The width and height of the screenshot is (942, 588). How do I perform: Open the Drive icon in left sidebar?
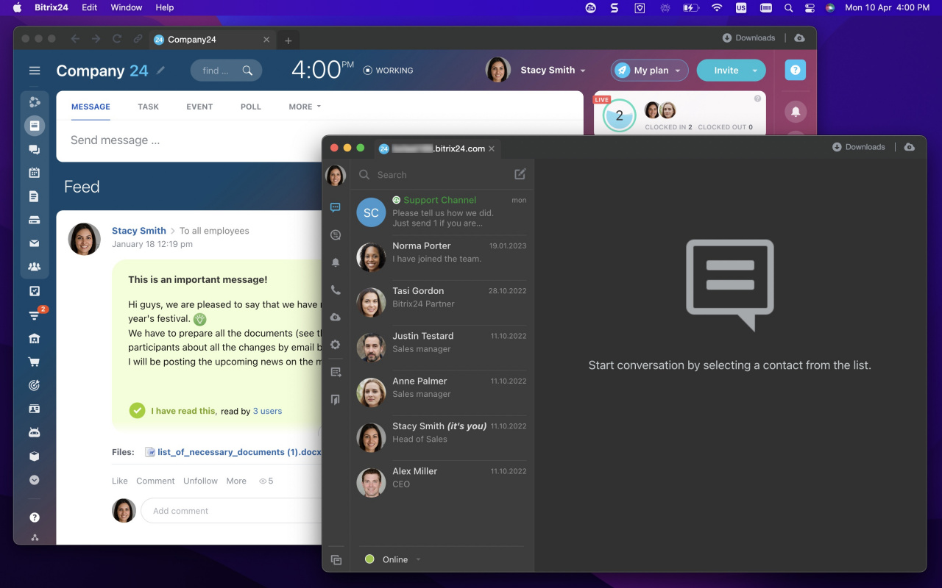point(35,220)
